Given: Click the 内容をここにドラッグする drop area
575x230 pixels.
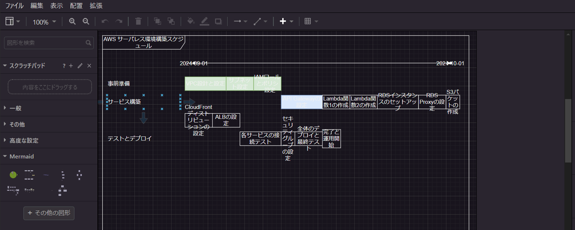Looking at the screenshot, I should pyautogui.click(x=50, y=87).
